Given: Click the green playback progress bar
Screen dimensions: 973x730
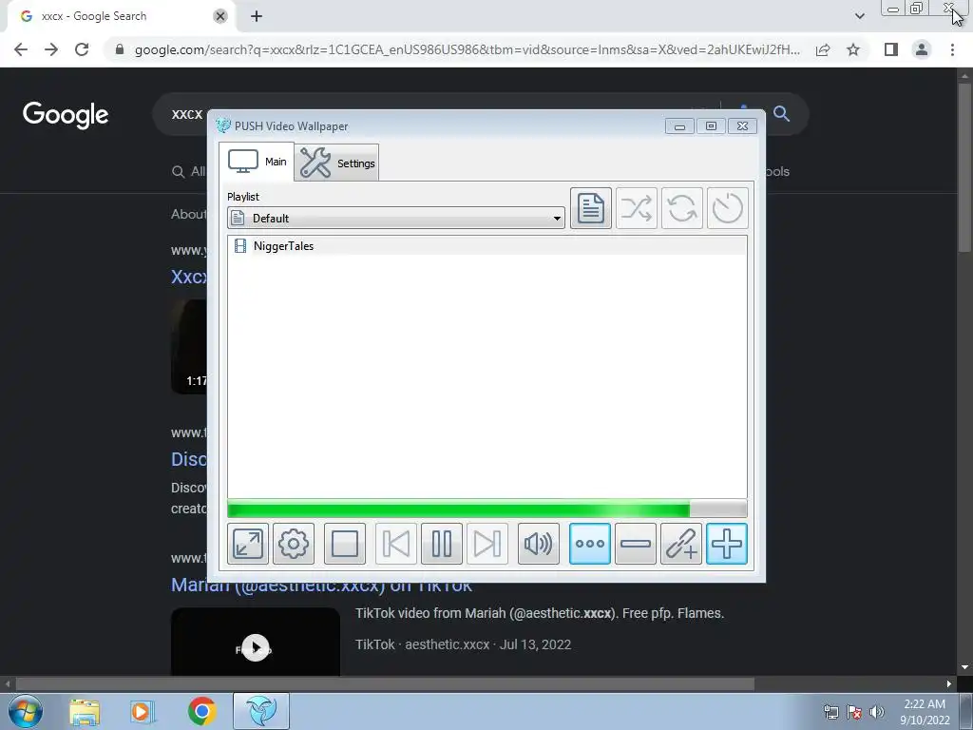Looking at the screenshot, I should (487, 509).
